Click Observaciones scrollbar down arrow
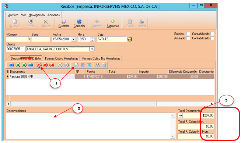This screenshot has width=241, height=143. tap(173, 136)
